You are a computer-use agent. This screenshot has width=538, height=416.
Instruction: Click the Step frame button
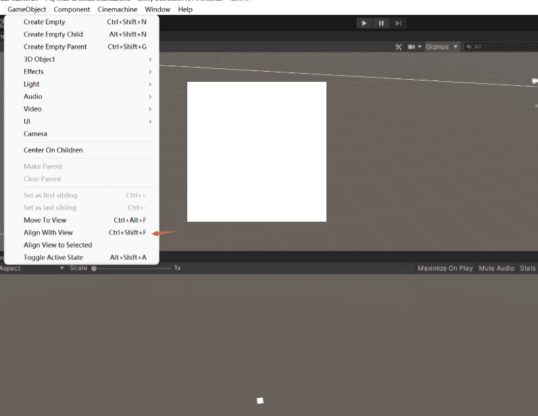[399, 23]
